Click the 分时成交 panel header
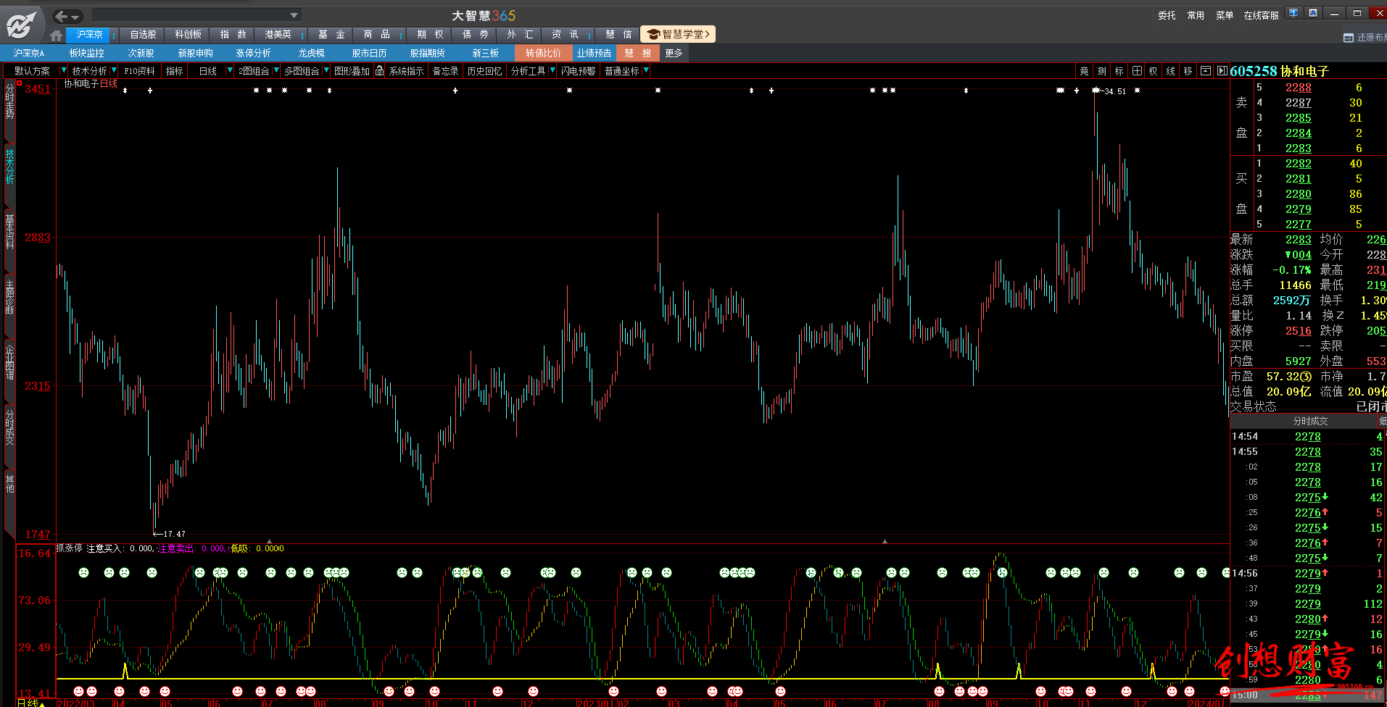1387x707 pixels. tap(1310, 421)
